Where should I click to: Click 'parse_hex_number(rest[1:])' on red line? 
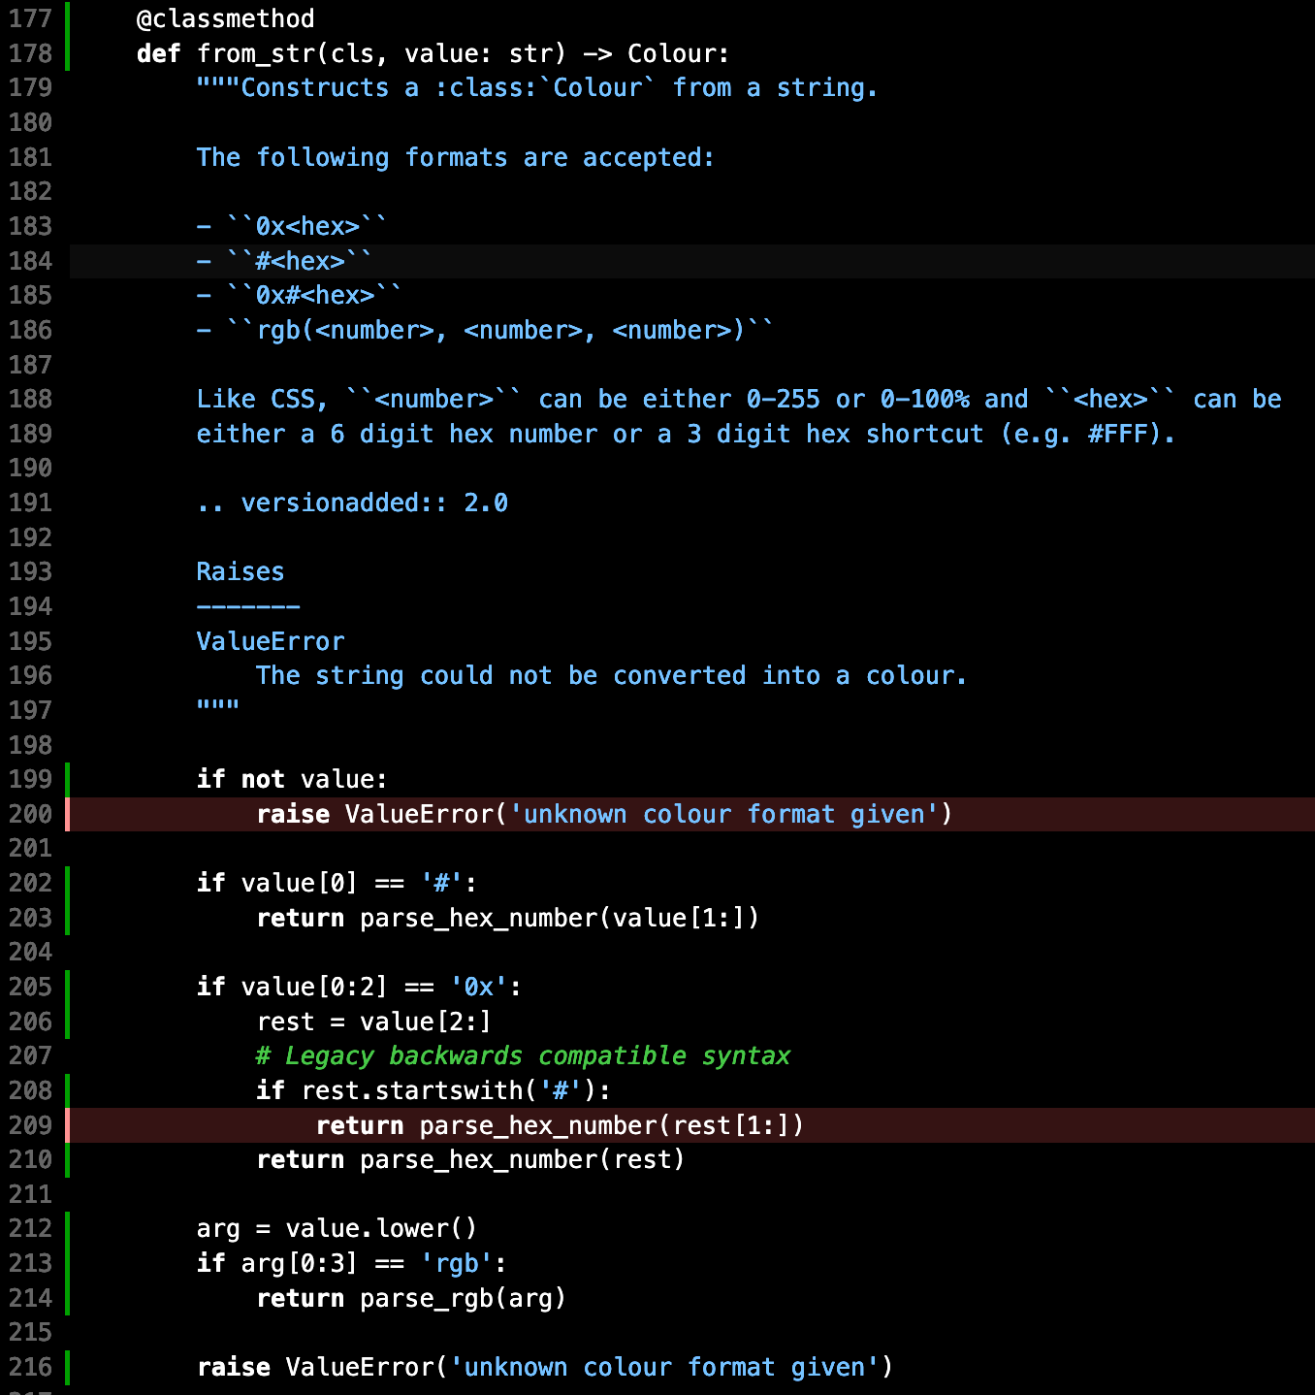pyautogui.click(x=612, y=1125)
